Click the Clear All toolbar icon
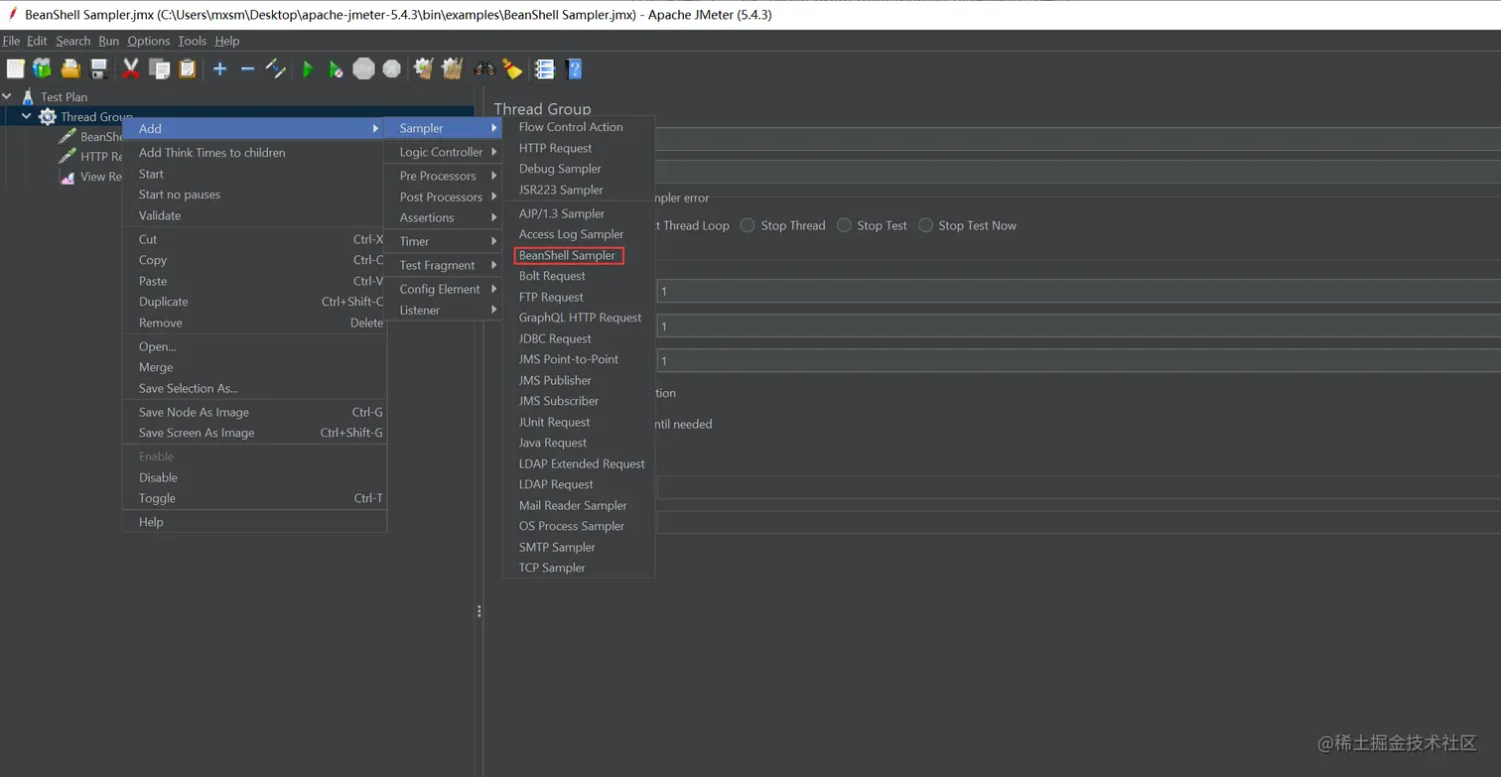The height and width of the screenshot is (777, 1501). click(x=453, y=68)
